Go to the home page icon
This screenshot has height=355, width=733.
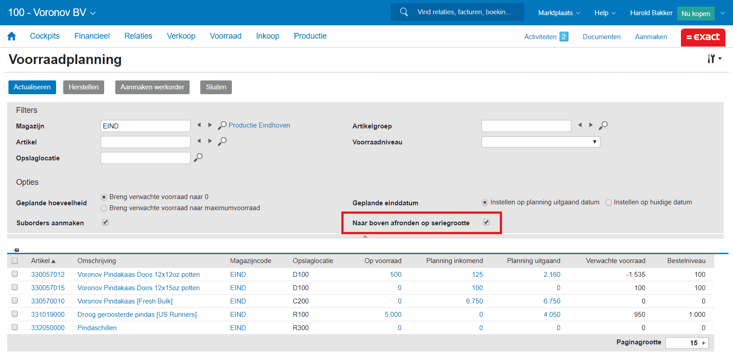click(12, 36)
